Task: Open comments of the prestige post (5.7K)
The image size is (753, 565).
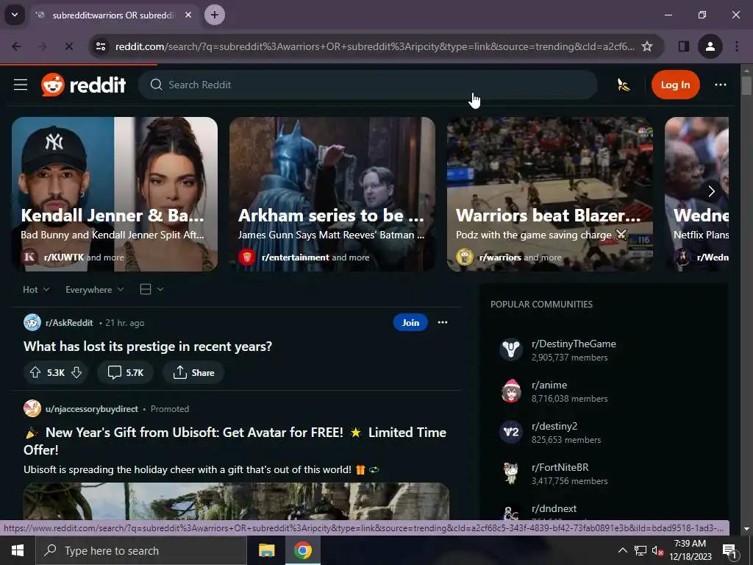Action: (x=125, y=372)
